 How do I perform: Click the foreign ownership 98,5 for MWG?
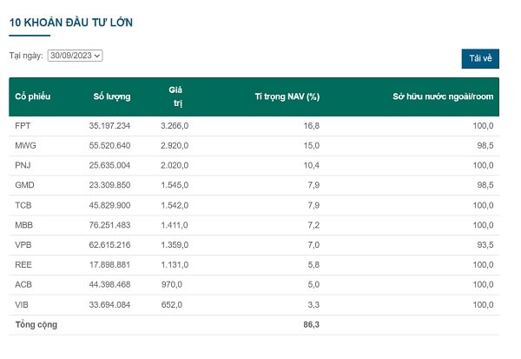485,145
